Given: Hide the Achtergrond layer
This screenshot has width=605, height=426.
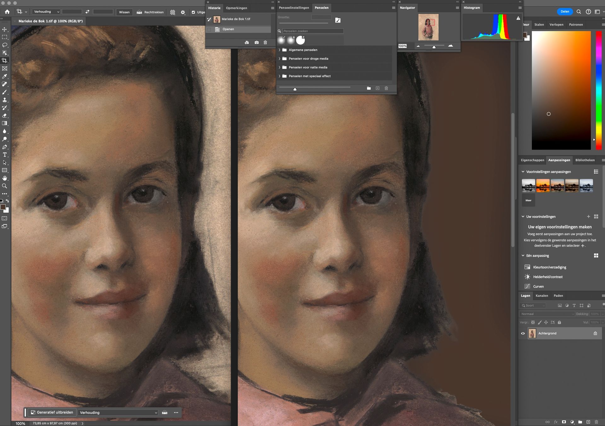Looking at the screenshot, I should point(523,333).
